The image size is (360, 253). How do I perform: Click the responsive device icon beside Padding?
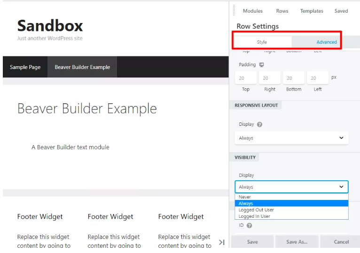[x=261, y=65]
